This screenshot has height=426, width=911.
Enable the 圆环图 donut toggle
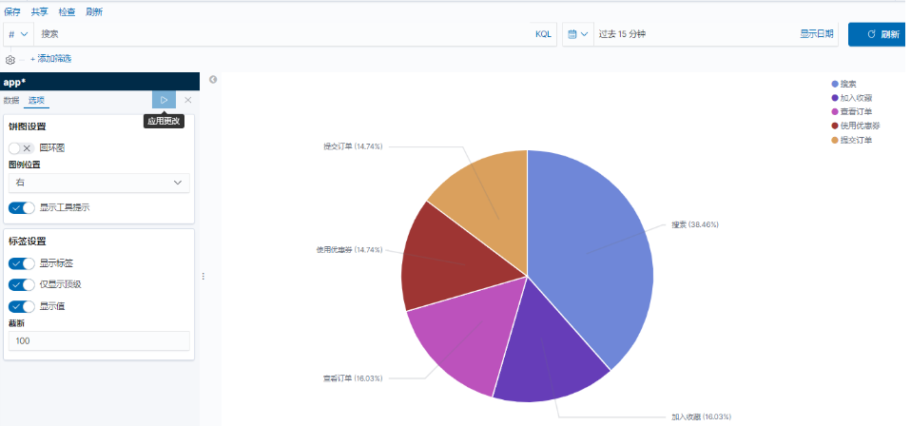(x=21, y=148)
